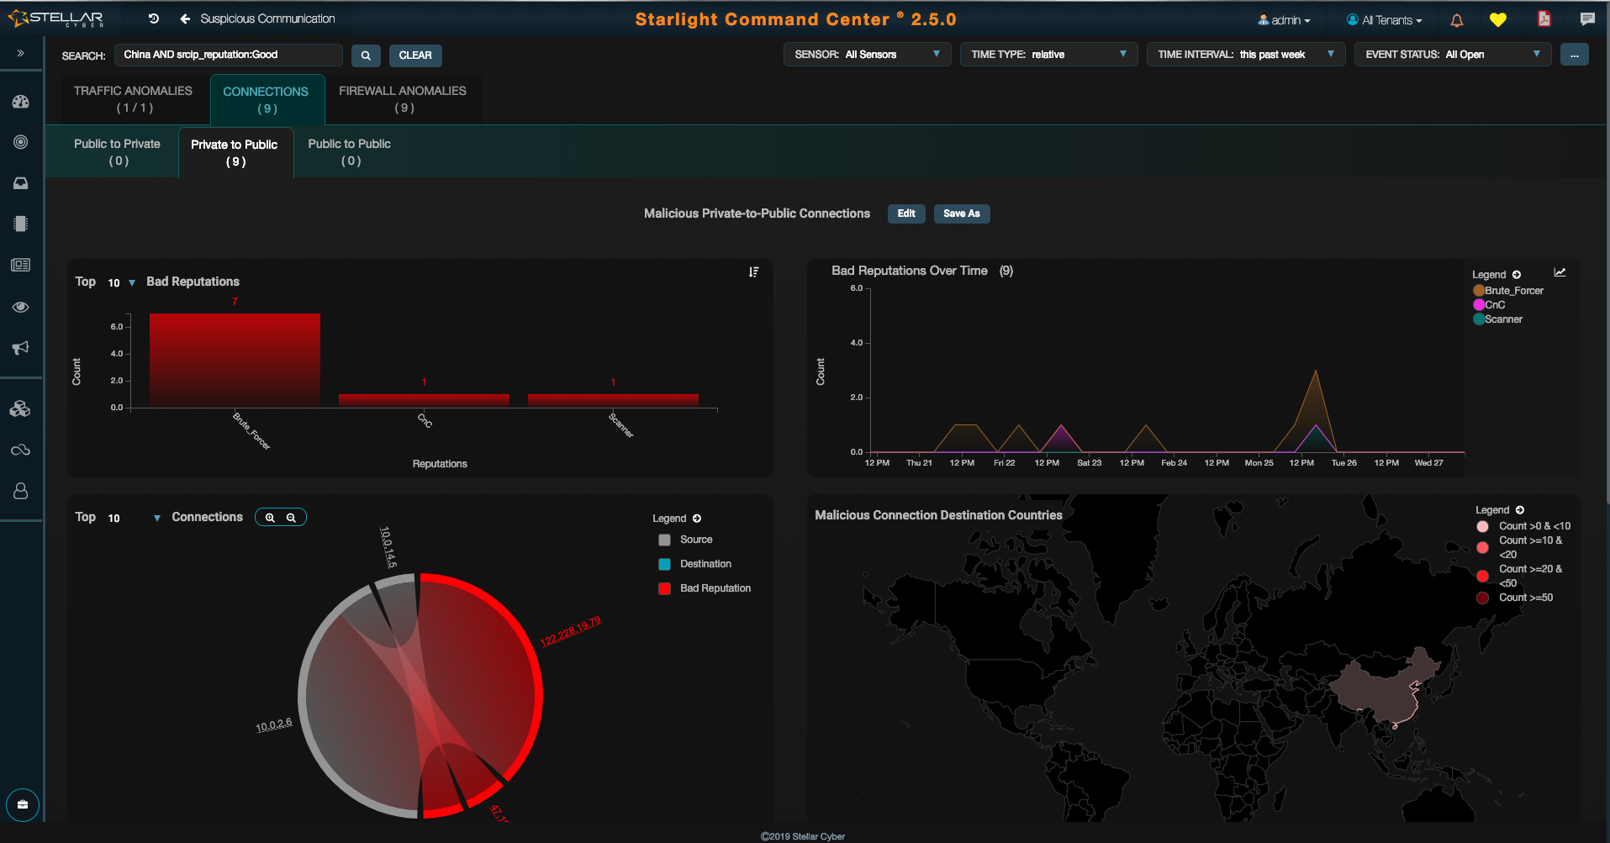The image size is (1610, 843).
Task: Switch to Firewall Anomalies tab
Action: pos(403,99)
